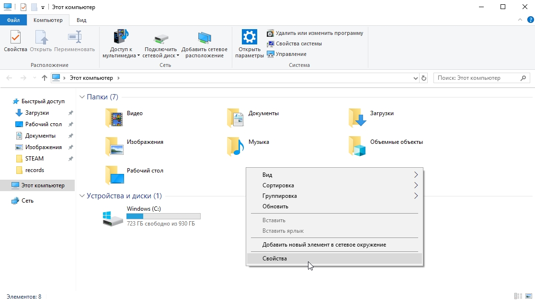Open the Изображения folder in main pane
Image resolution: width=535 pixels, height=302 pixels.
coord(135,146)
